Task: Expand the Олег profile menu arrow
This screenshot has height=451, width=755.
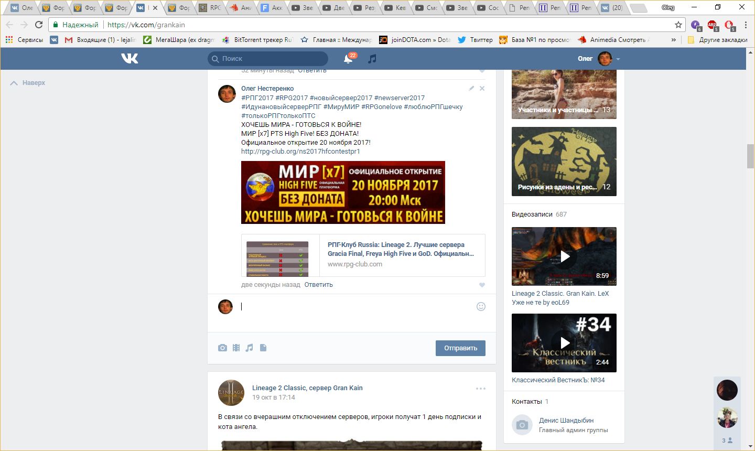Action: click(x=618, y=59)
